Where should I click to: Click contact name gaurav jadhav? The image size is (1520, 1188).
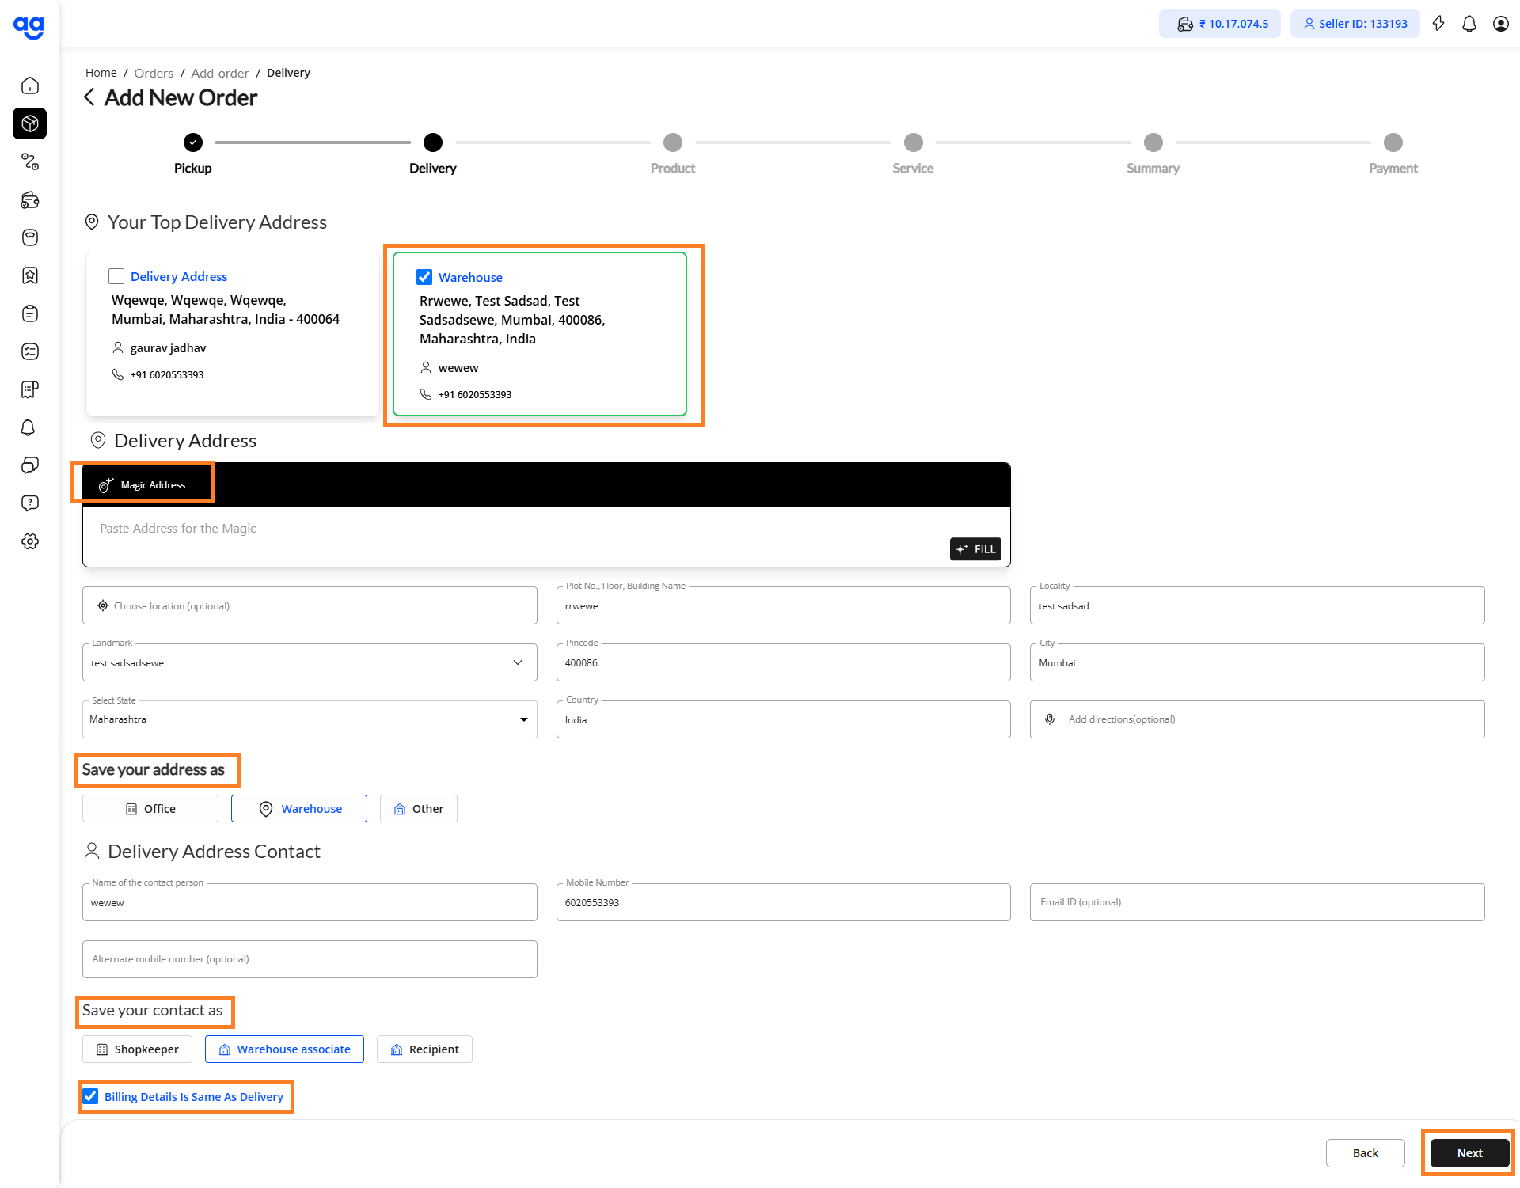(168, 348)
